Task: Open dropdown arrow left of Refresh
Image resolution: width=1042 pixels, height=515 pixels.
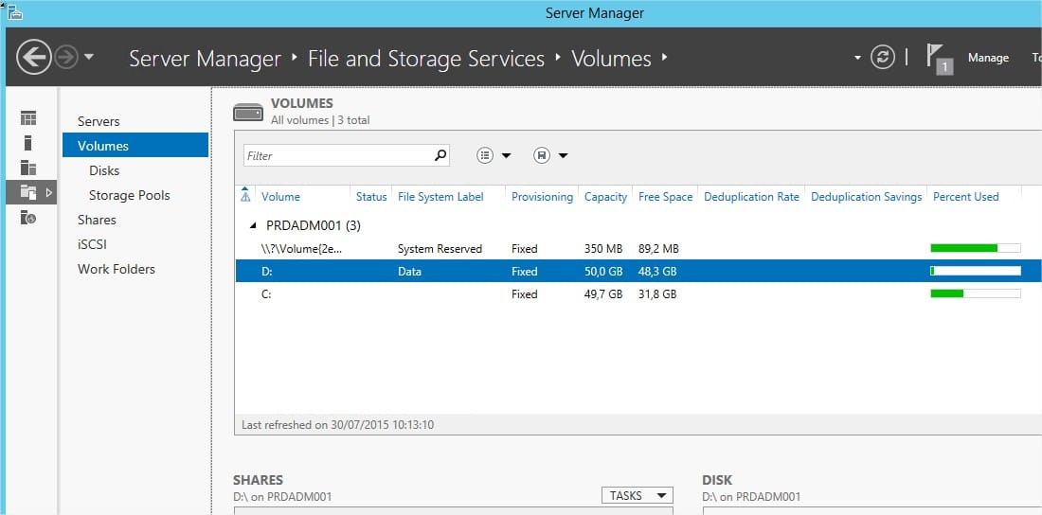Action: 857,58
